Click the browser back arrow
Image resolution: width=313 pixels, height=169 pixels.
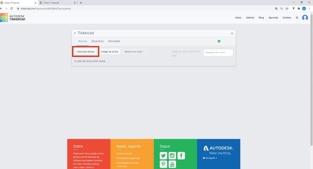(x=1, y=9)
